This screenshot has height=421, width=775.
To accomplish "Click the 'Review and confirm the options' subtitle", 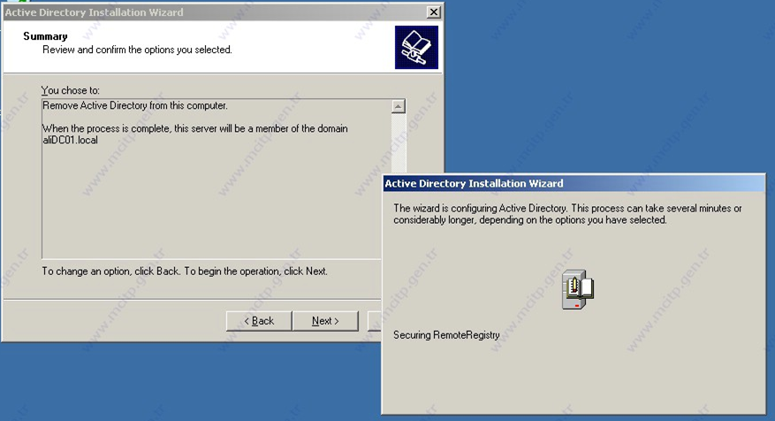I will coord(137,50).
